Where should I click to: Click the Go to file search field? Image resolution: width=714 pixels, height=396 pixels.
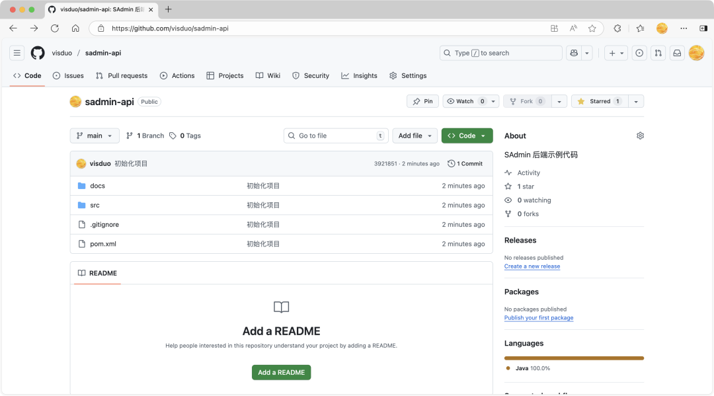pyautogui.click(x=336, y=136)
